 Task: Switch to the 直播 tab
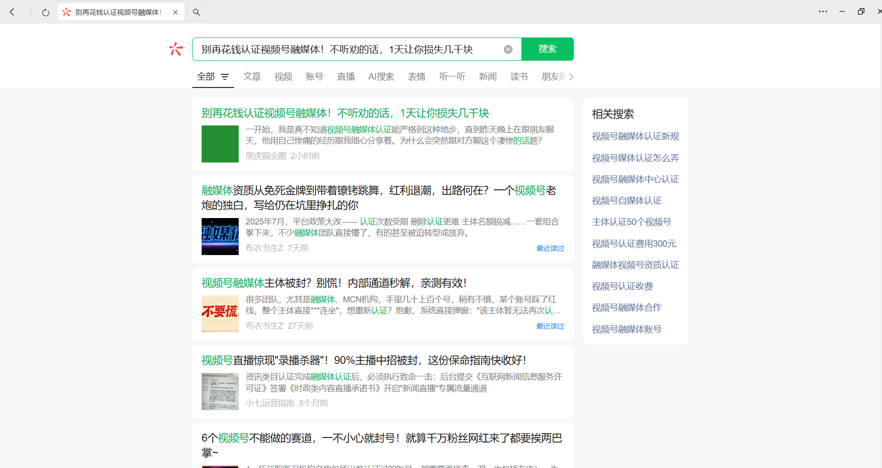[x=346, y=77]
